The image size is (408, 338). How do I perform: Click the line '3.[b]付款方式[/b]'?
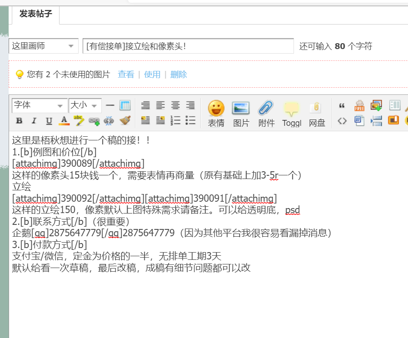tap(50, 244)
